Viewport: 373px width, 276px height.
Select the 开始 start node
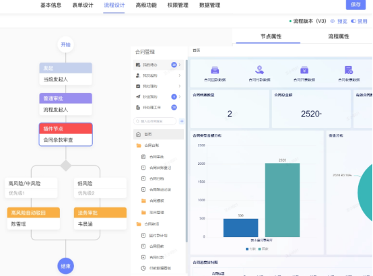click(x=66, y=44)
